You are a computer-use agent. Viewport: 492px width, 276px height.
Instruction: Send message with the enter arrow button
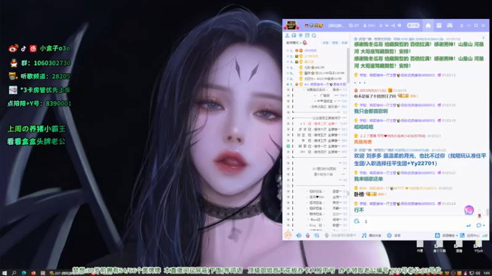pyautogui.click(x=469, y=225)
